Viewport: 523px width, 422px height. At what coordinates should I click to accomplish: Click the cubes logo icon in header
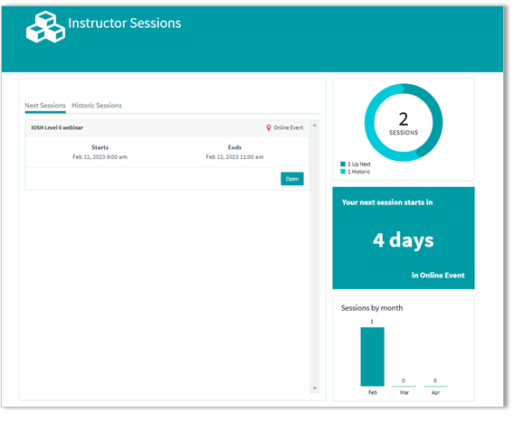point(45,27)
